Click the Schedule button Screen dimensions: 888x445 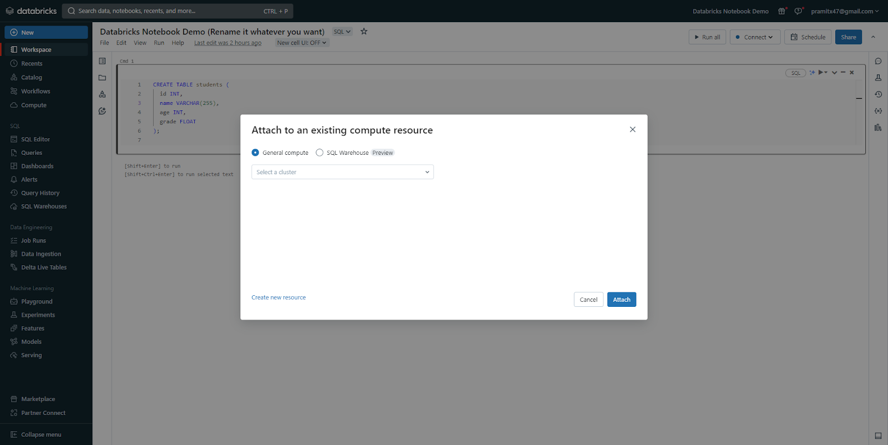point(808,37)
